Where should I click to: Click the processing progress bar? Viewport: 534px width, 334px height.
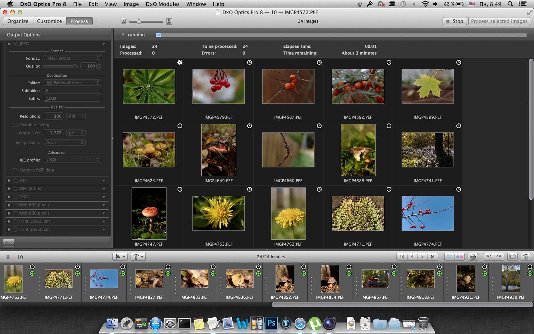(341, 35)
